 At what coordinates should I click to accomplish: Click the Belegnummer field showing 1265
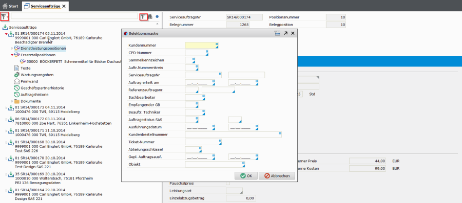pos(238,25)
